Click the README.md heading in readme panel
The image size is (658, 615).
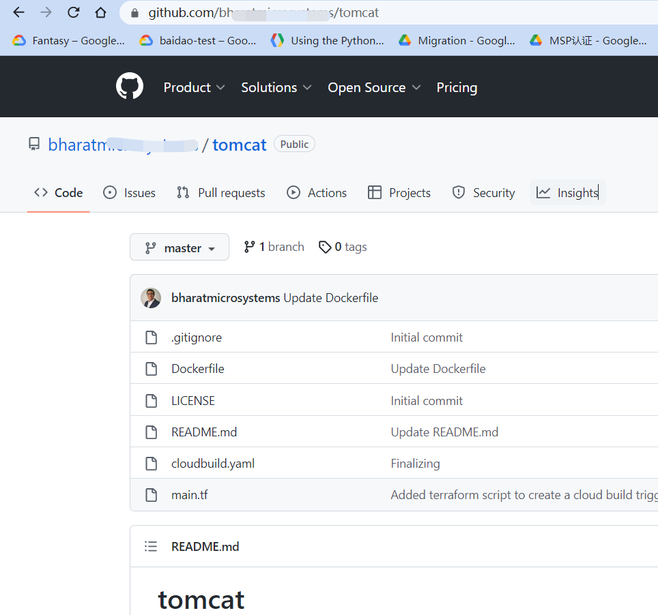205,547
